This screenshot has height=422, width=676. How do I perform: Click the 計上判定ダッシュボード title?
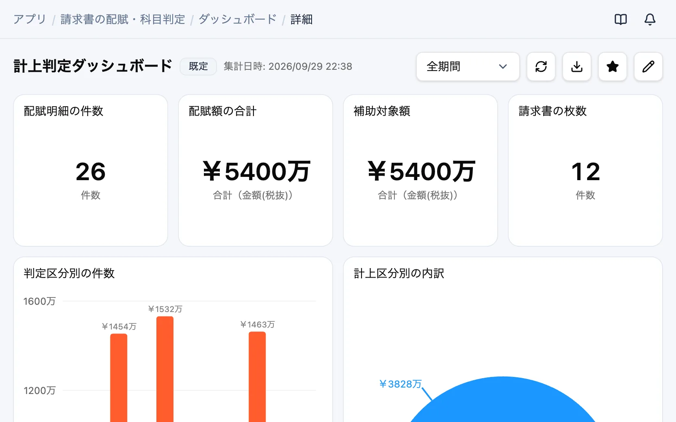[x=93, y=66]
